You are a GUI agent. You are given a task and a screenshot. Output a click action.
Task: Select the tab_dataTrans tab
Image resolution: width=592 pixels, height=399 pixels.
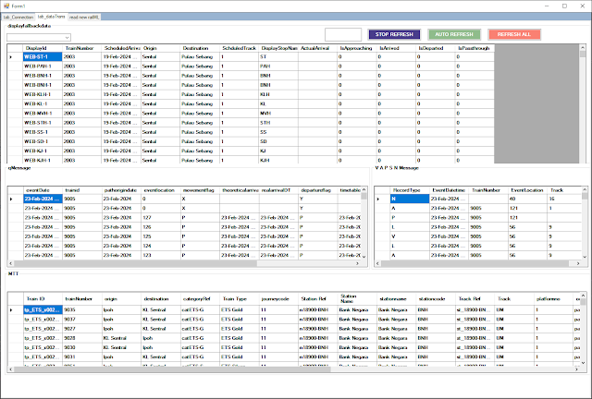pyautogui.click(x=52, y=17)
